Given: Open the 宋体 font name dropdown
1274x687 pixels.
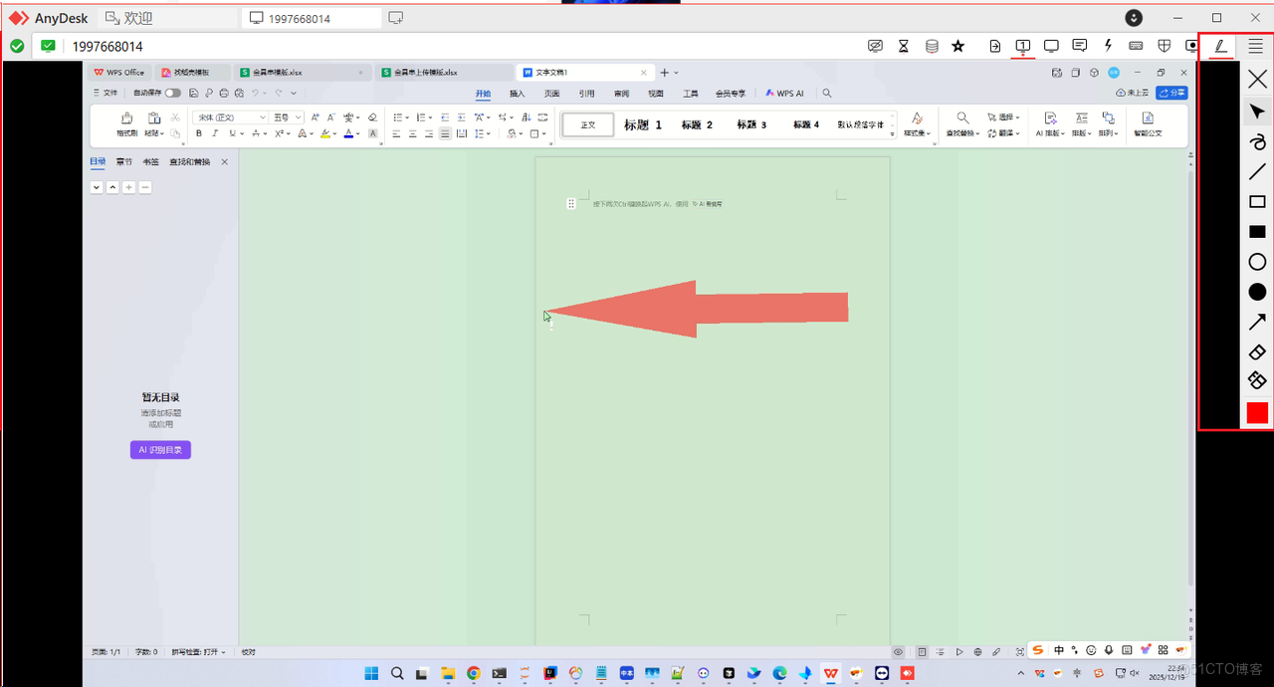Looking at the screenshot, I should point(262,117).
